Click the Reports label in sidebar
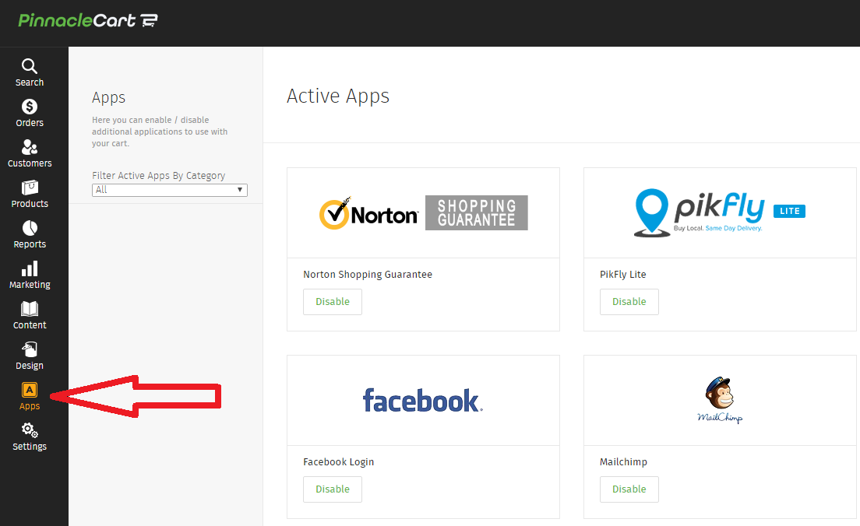 (x=30, y=244)
